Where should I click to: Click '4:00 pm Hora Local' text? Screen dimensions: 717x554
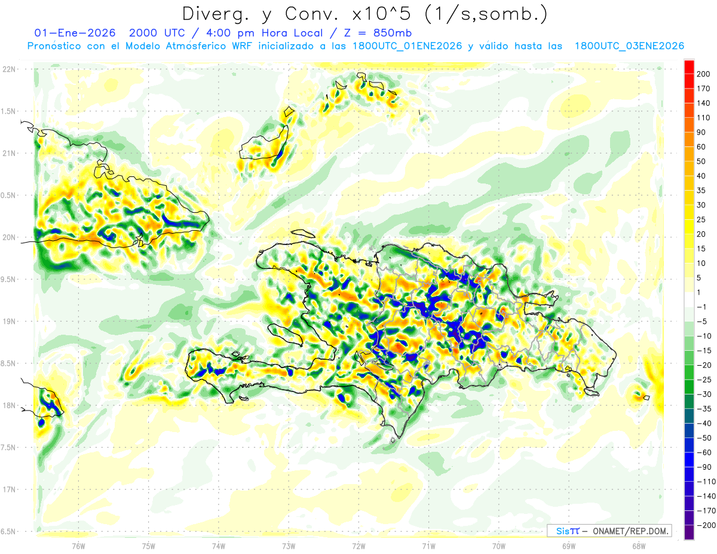click(265, 33)
